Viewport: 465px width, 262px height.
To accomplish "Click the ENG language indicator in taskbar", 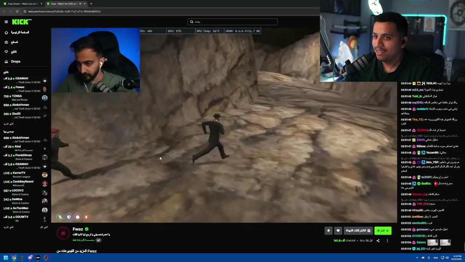I will pyautogui.click(x=436, y=258).
